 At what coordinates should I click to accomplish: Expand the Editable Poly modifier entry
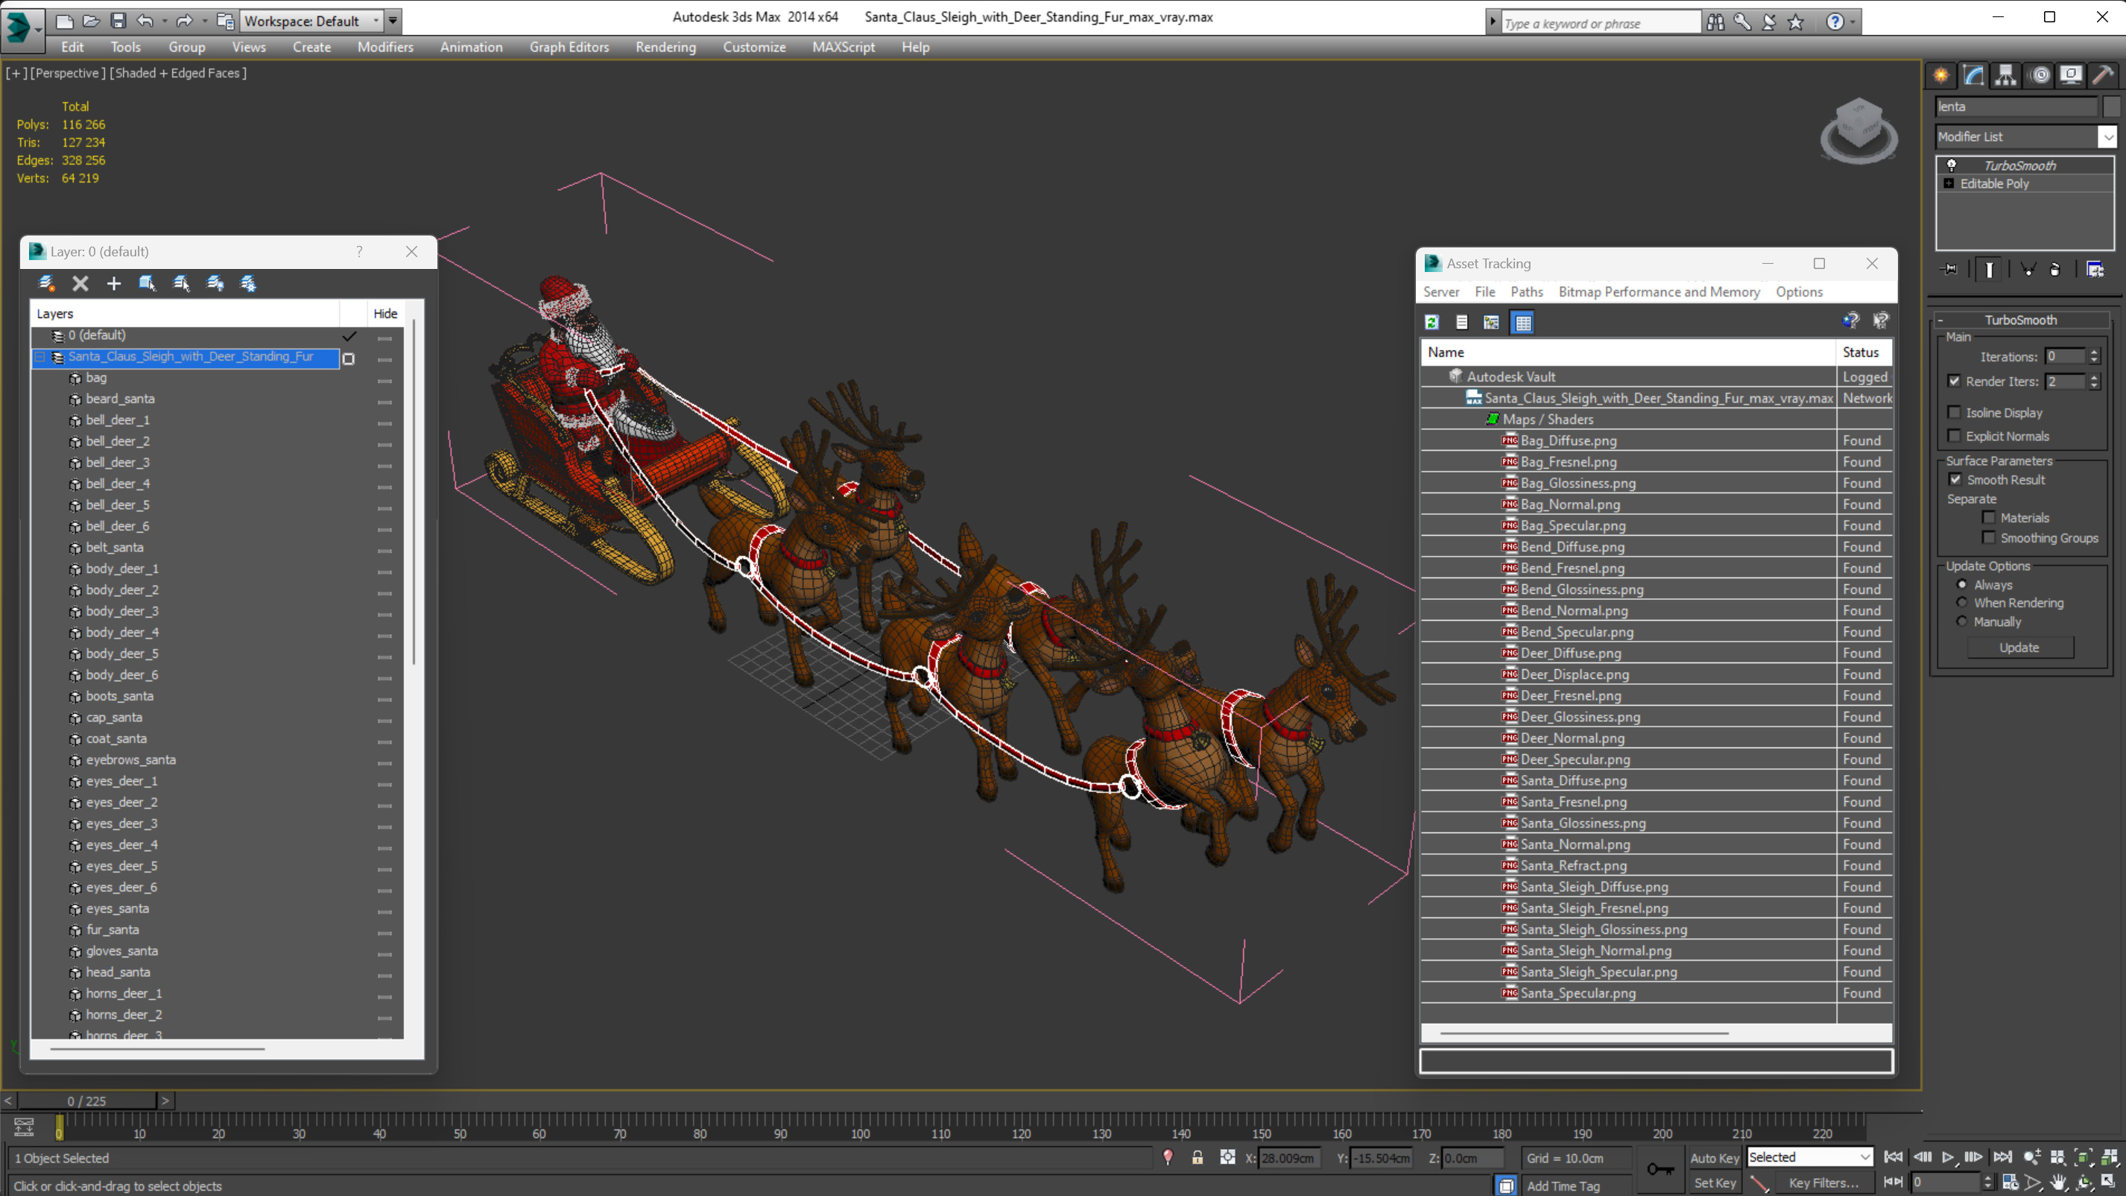(x=1949, y=183)
